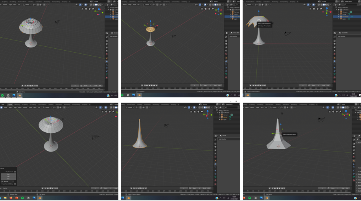Open viewport shading options dropdown, jagged shade screenshot
This screenshot has height=201, width=361.
pyautogui.click(x=331, y=5)
